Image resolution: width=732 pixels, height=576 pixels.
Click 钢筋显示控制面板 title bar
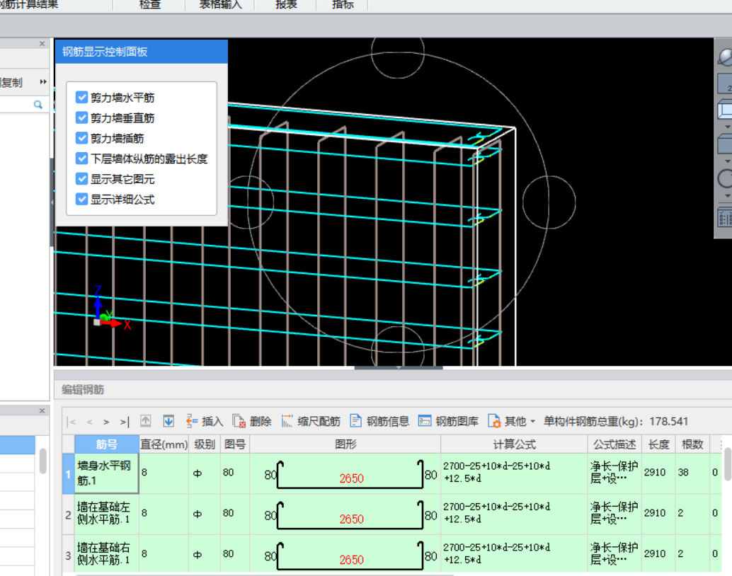click(x=142, y=52)
